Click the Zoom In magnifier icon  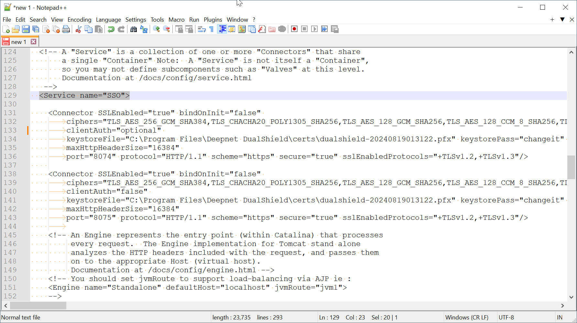156,29
